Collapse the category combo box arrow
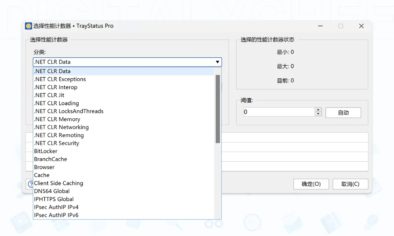 [x=217, y=62]
